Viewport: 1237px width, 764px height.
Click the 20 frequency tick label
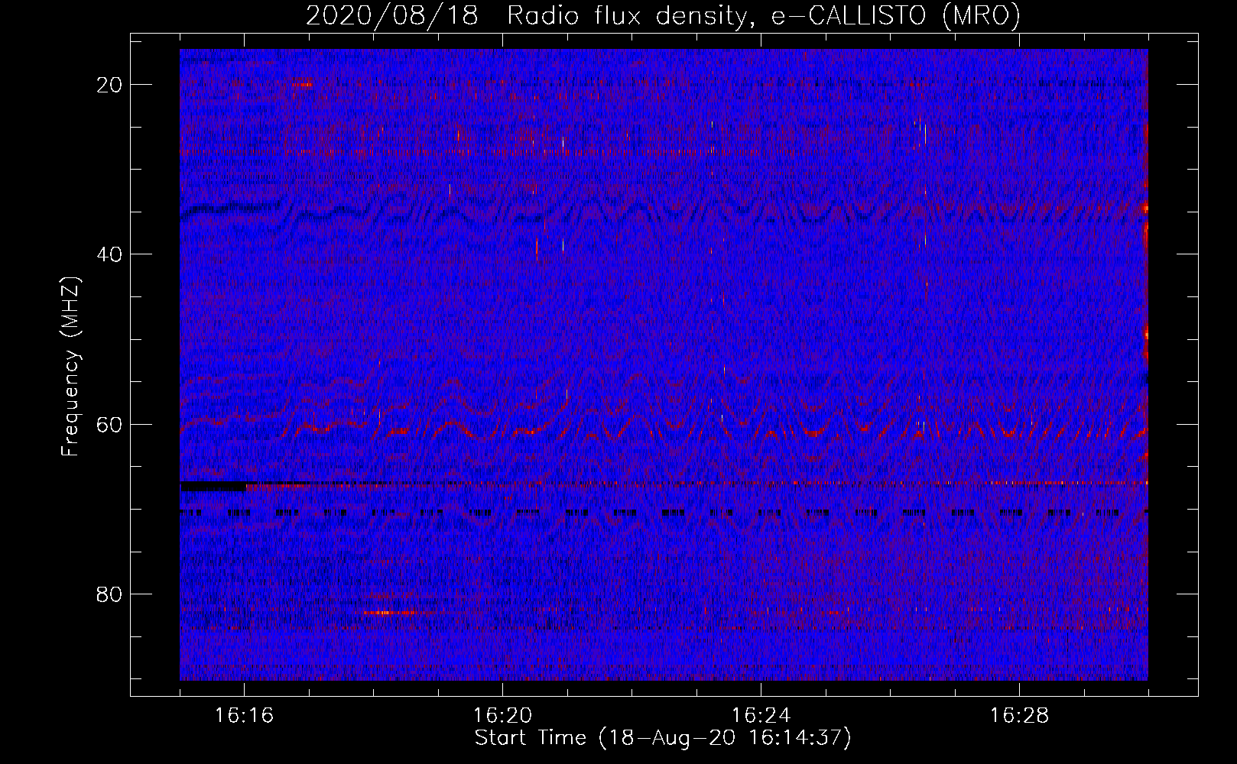pos(110,85)
